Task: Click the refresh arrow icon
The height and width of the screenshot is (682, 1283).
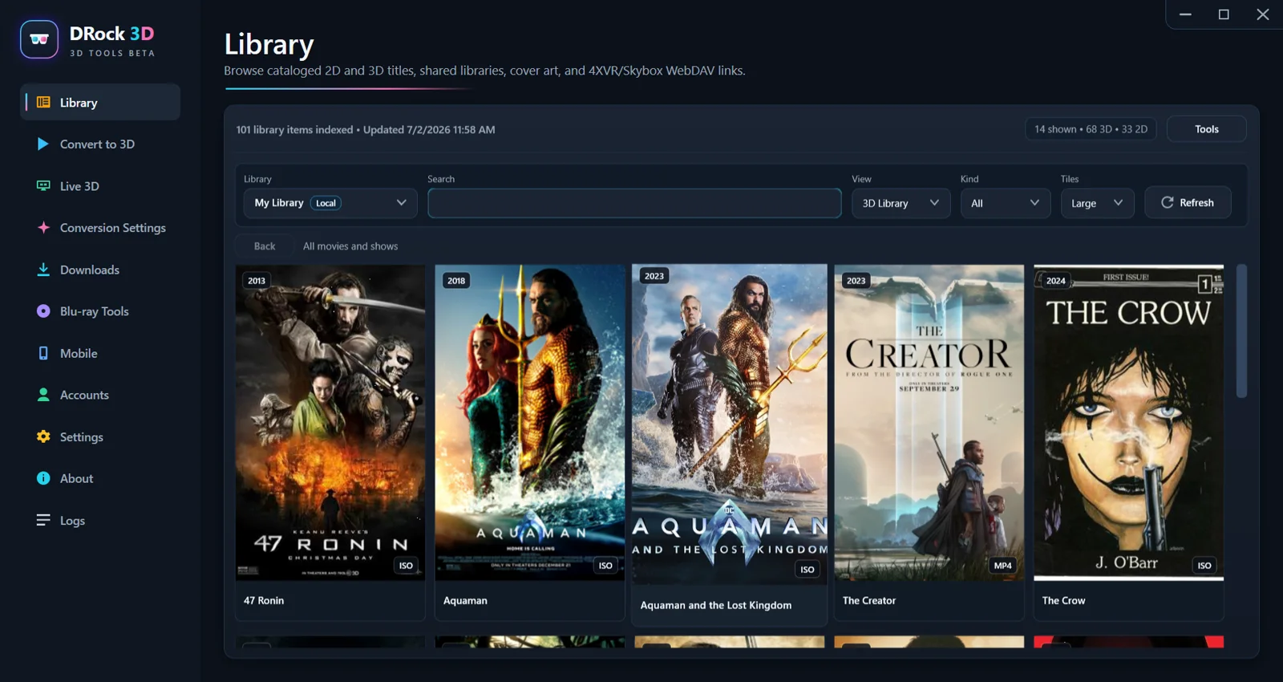Action: click(x=1168, y=202)
